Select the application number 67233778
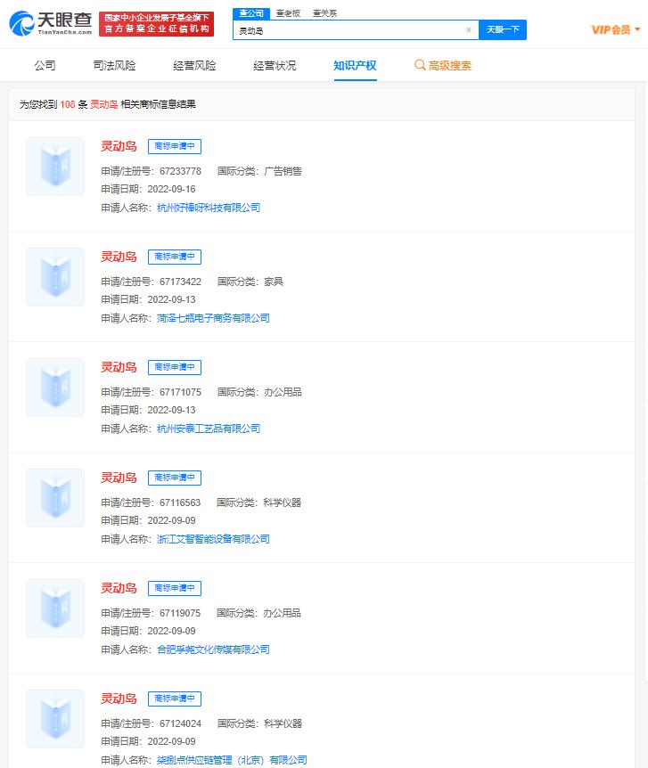Viewport: 648px width, 768px height. click(x=180, y=171)
